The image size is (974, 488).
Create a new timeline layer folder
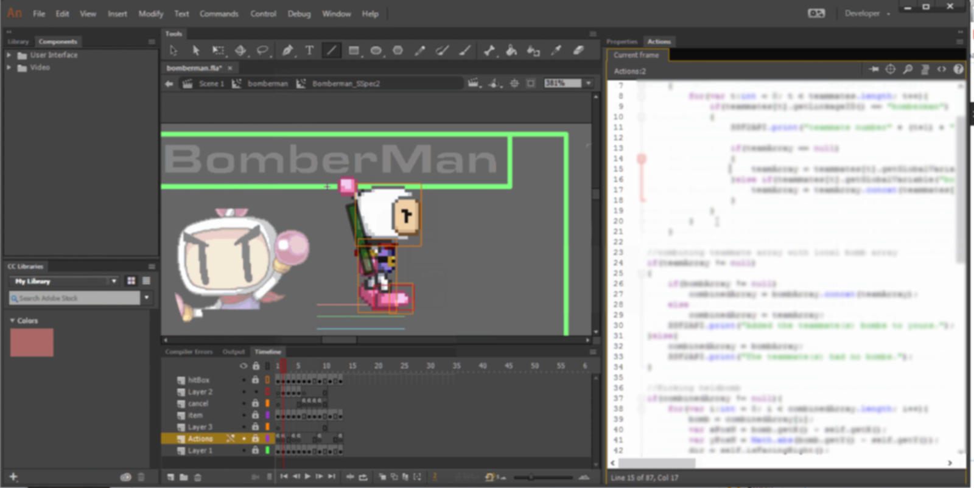tap(184, 477)
